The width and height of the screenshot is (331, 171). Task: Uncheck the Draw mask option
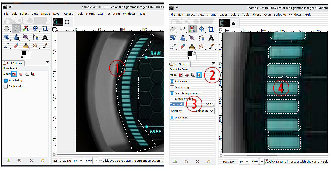coord(172,118)
